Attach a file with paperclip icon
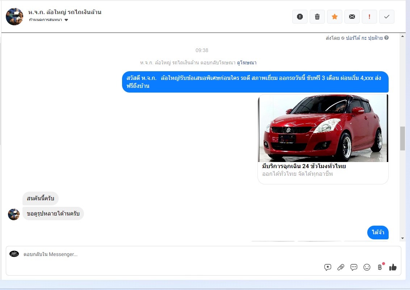410x290 pixels. coord(341,267)
